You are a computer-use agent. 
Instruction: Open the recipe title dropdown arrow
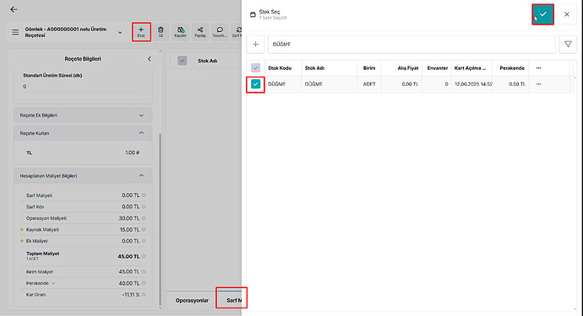(120, 33)
